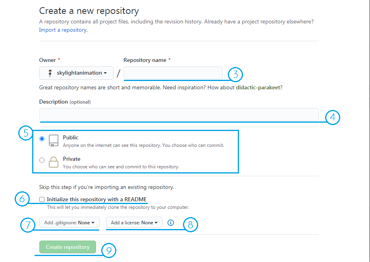Screen dimensions: 370x262
Task: Click the Public repository book icon
Action: point(53,140)
